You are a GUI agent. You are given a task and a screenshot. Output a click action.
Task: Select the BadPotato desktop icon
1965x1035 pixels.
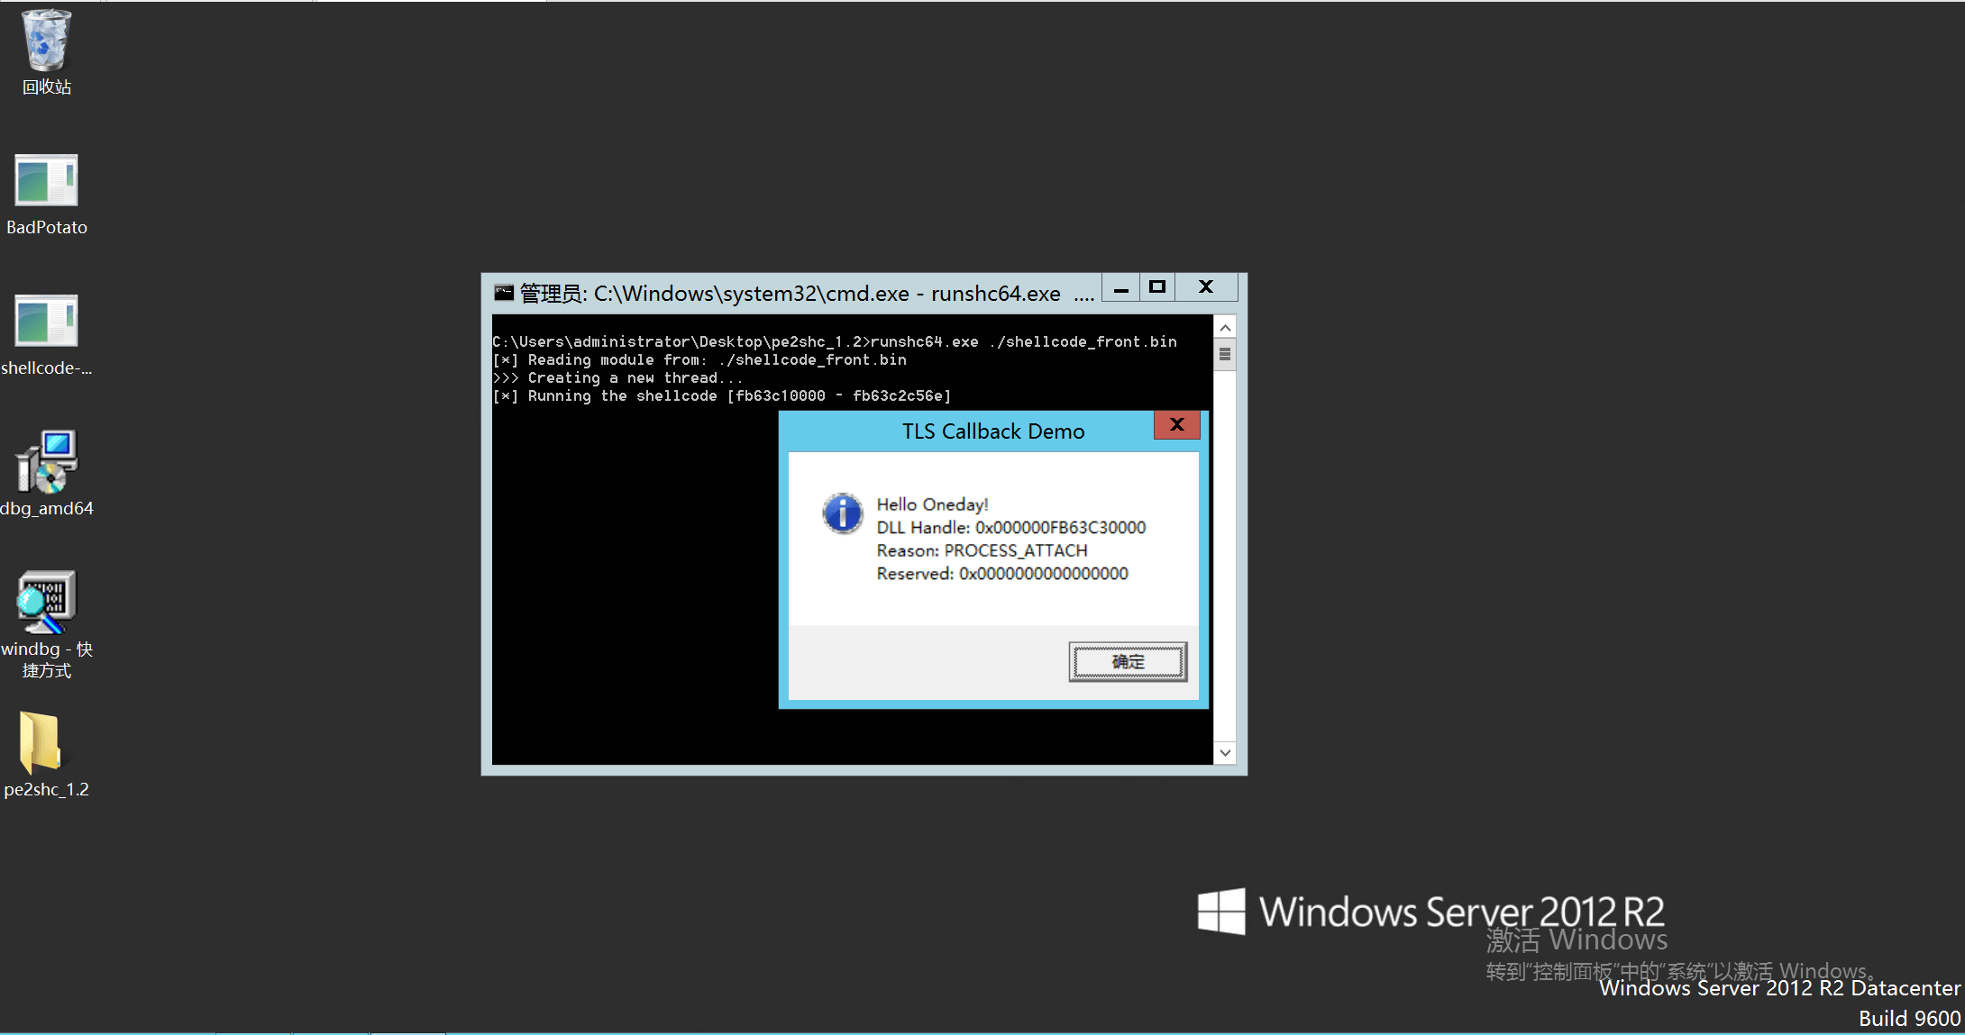point(46,181)
